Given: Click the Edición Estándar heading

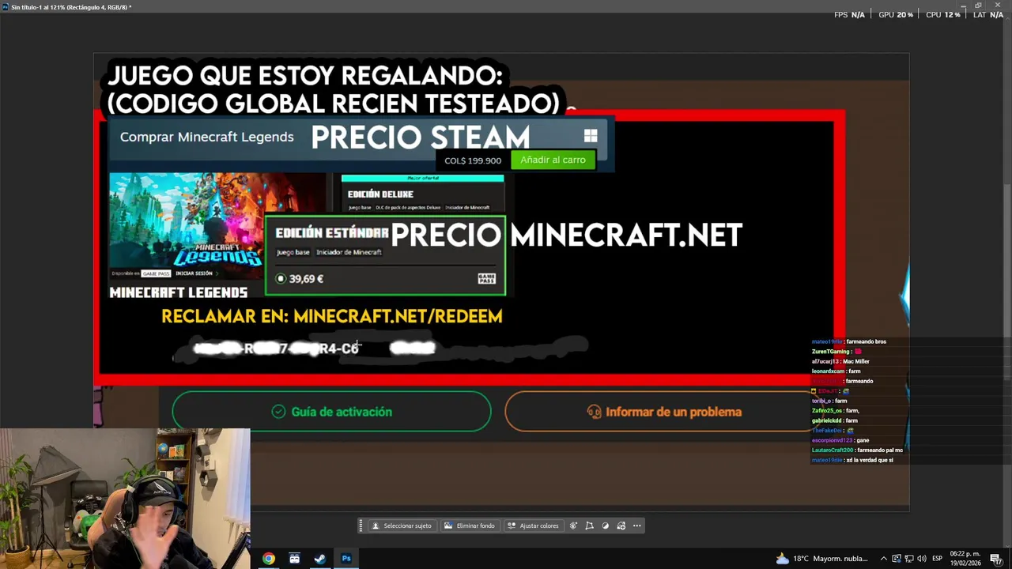Looking at the screenshot, I should click(332, 232).
